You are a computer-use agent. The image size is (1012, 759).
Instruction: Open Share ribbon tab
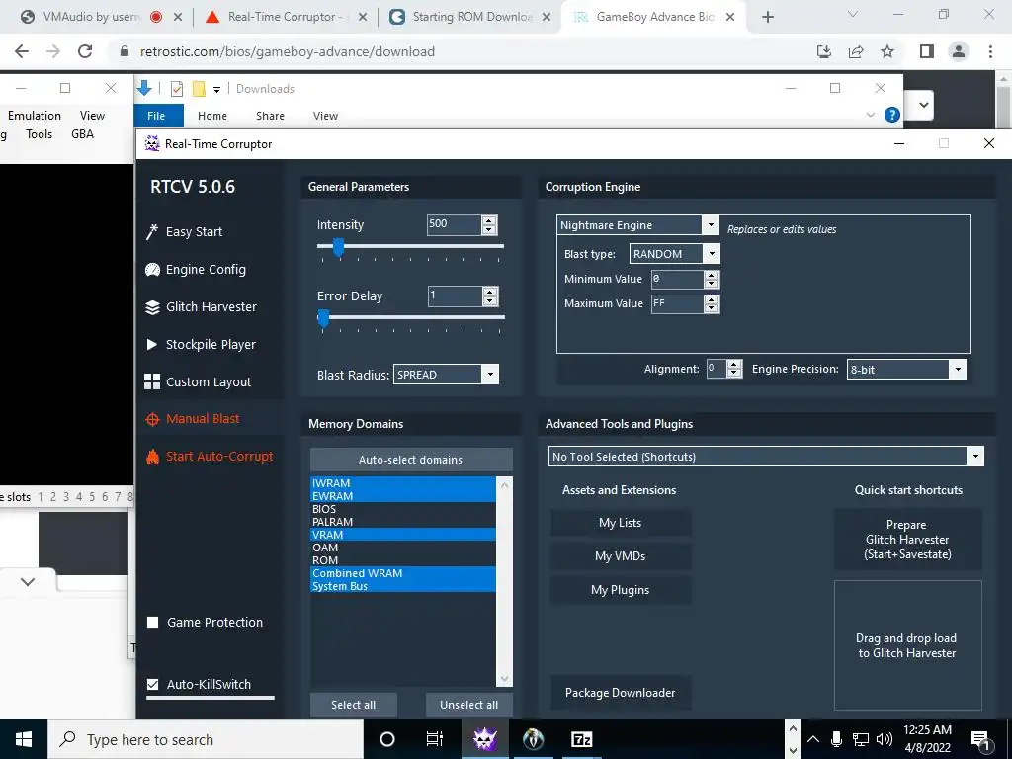click(270, 116)
